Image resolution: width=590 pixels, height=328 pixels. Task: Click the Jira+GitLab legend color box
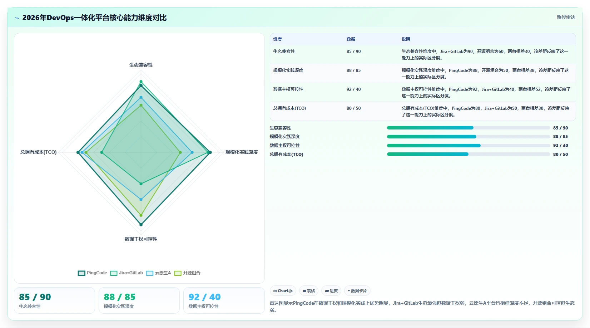[114, 273]
